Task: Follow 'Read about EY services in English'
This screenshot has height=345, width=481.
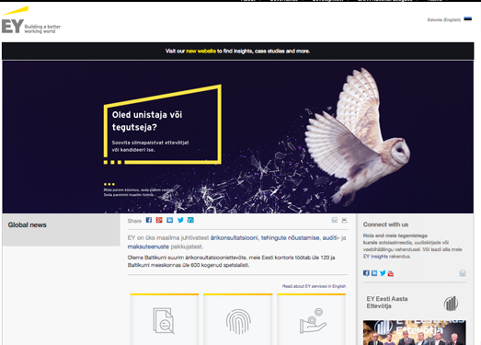Action: coord(315,286)
